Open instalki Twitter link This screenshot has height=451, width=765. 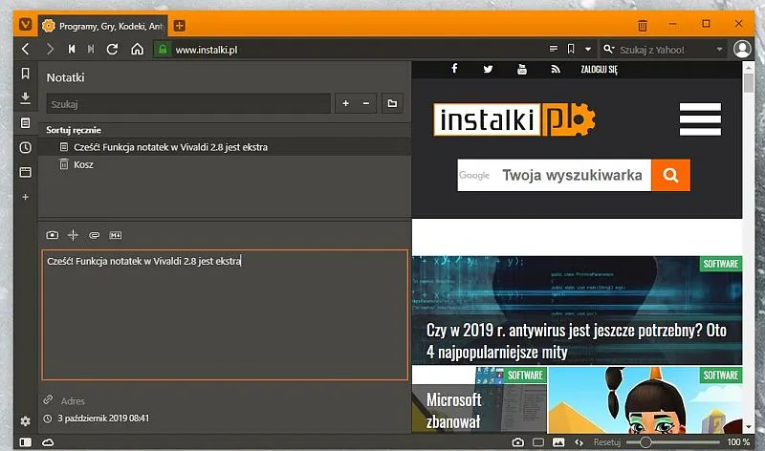[x=488, y=69]
